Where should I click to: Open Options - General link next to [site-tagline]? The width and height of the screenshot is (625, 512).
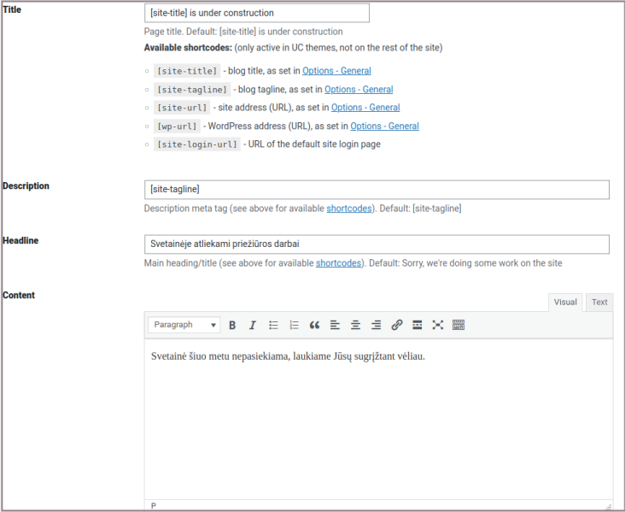click(x=359, y=90)
